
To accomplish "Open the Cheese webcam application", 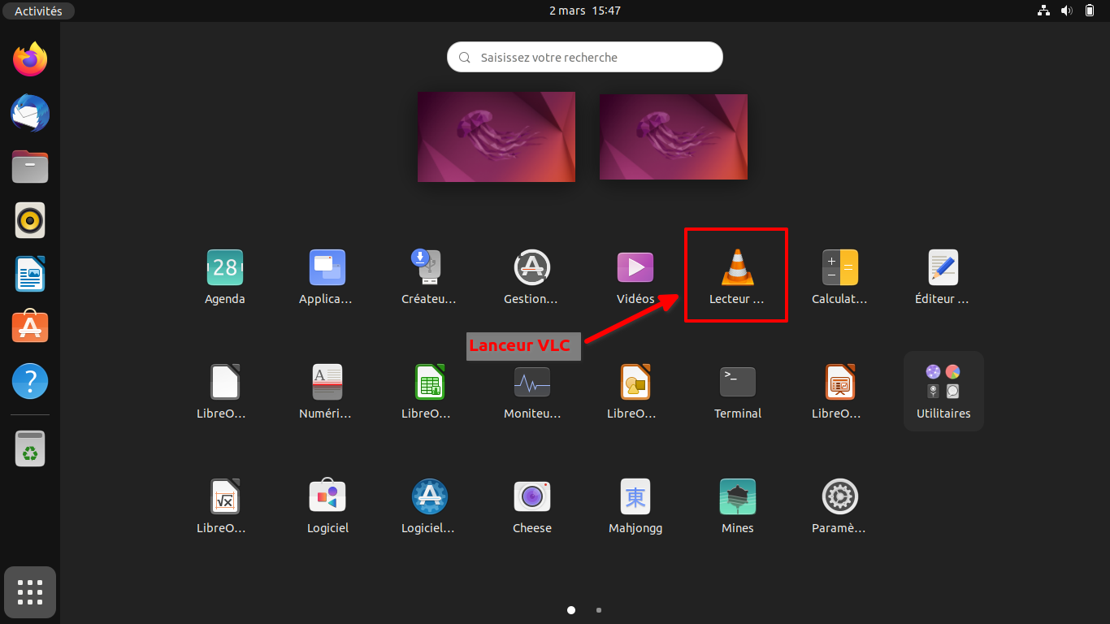I will (x=531, y=496).
